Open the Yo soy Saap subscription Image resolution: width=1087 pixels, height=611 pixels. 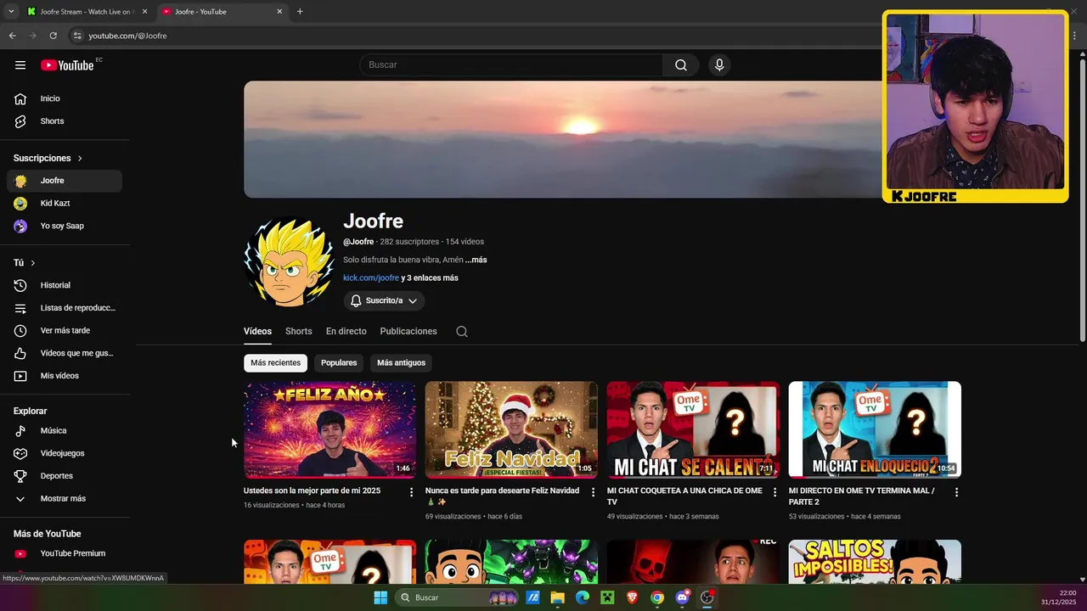[x=65, y=226]
